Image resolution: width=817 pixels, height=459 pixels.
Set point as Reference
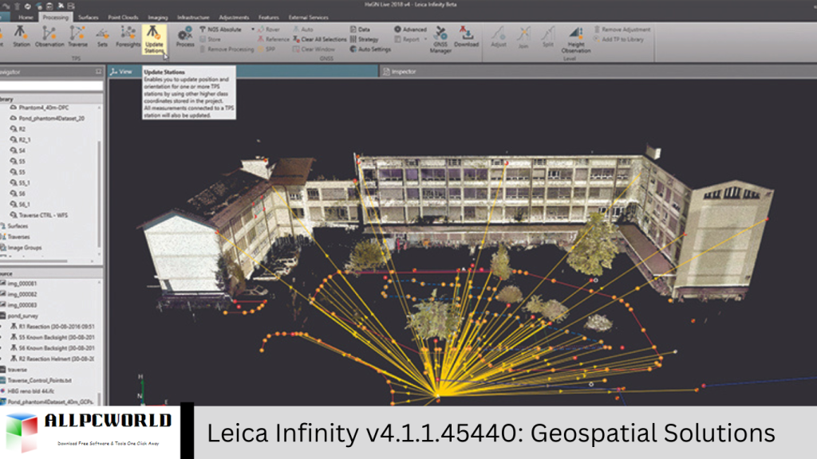point(274,40)
